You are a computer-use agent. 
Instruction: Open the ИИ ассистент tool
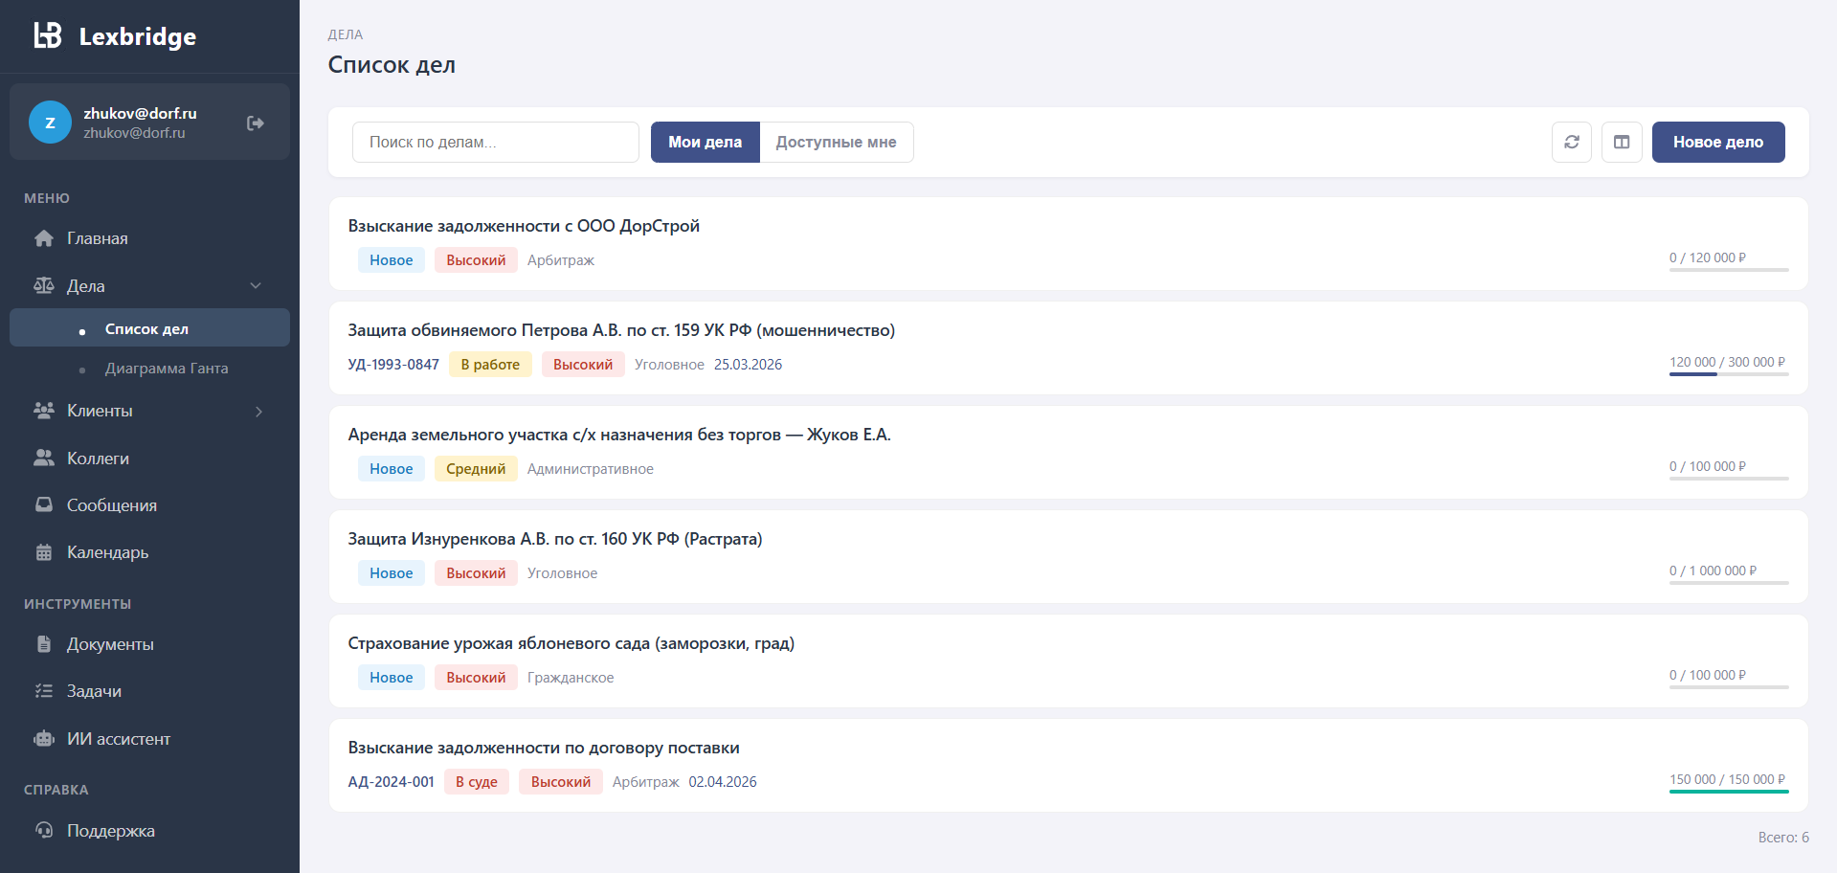[x=118, y=739]
